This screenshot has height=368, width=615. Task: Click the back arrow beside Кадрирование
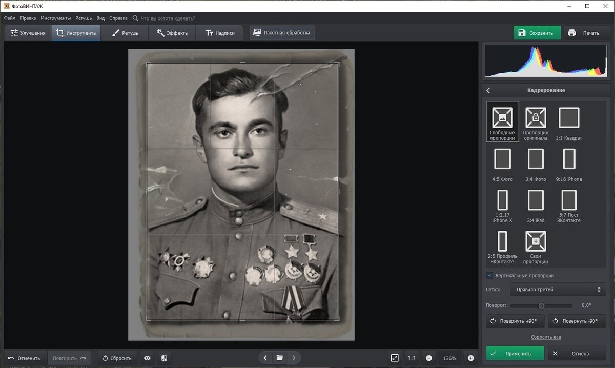[x=488, y=90]
